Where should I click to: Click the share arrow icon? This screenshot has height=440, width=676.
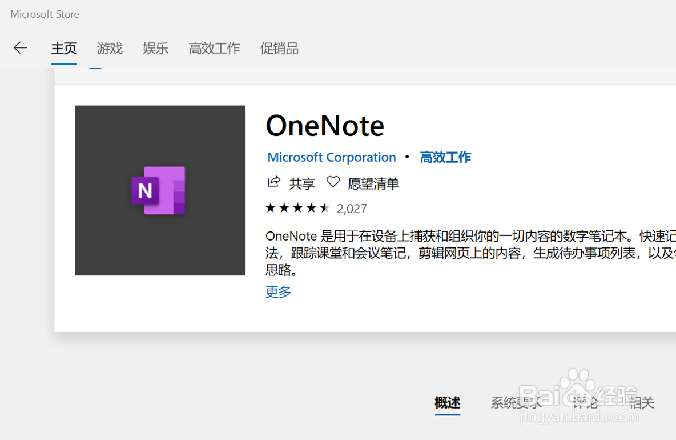tap(274, 182)
